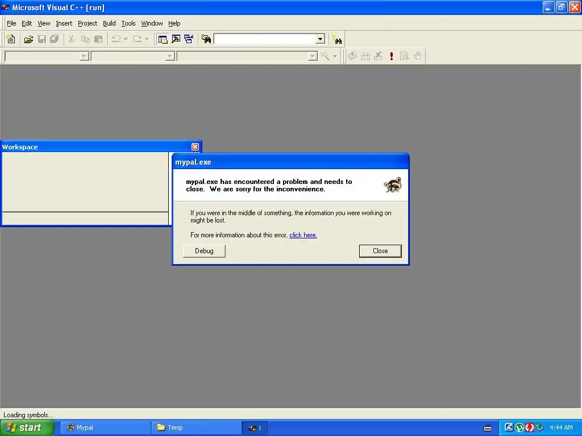582x436 pixels.
Task: Click the uTorrent tray icon
Action: (519, 428)
